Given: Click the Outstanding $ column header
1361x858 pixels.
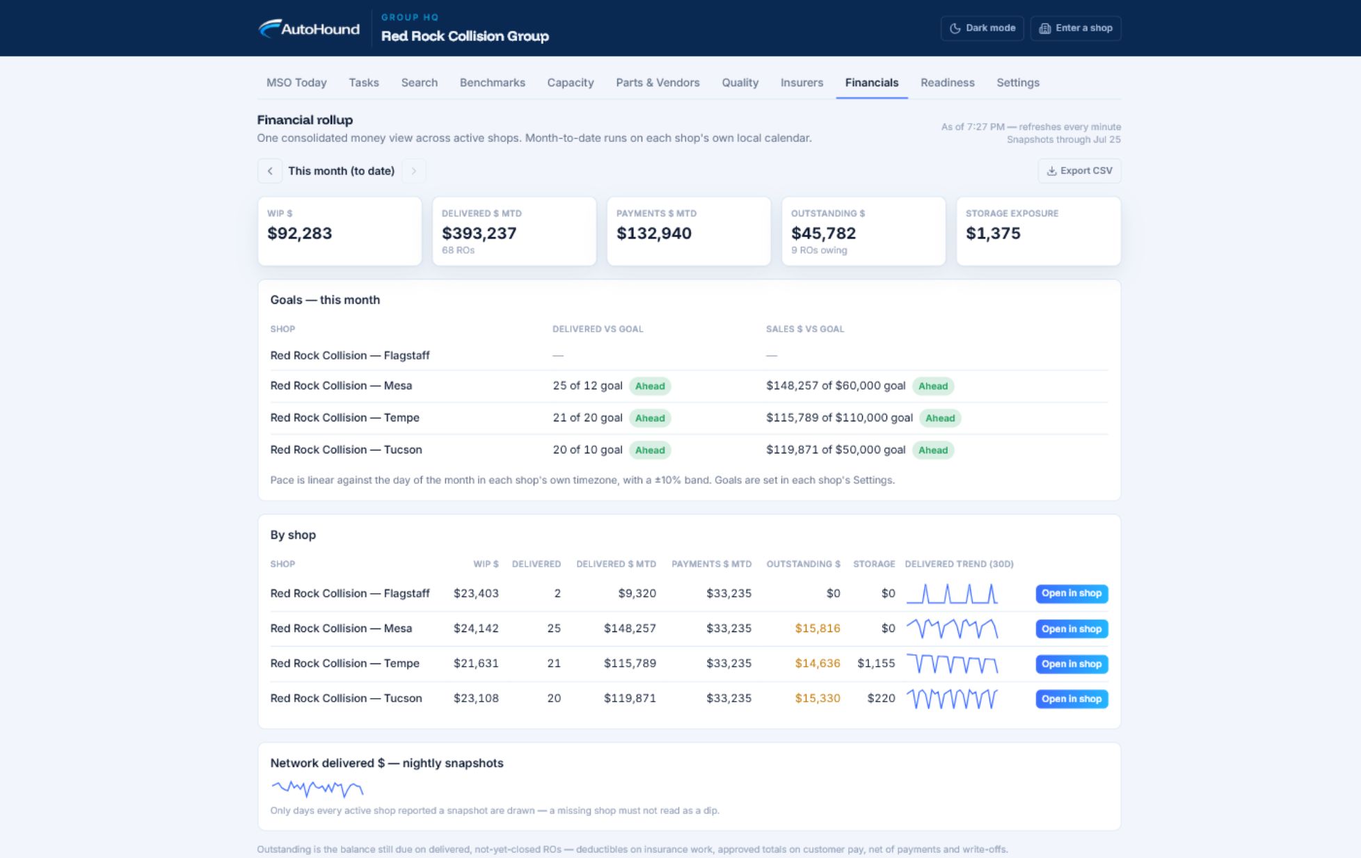Looking at the screenshot, I should (803, 564).
